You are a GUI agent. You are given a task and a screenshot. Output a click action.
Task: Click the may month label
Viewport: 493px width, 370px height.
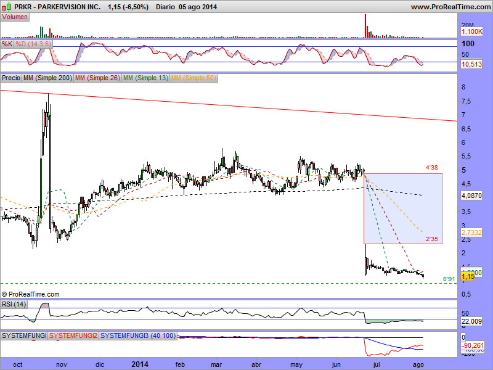296,365
